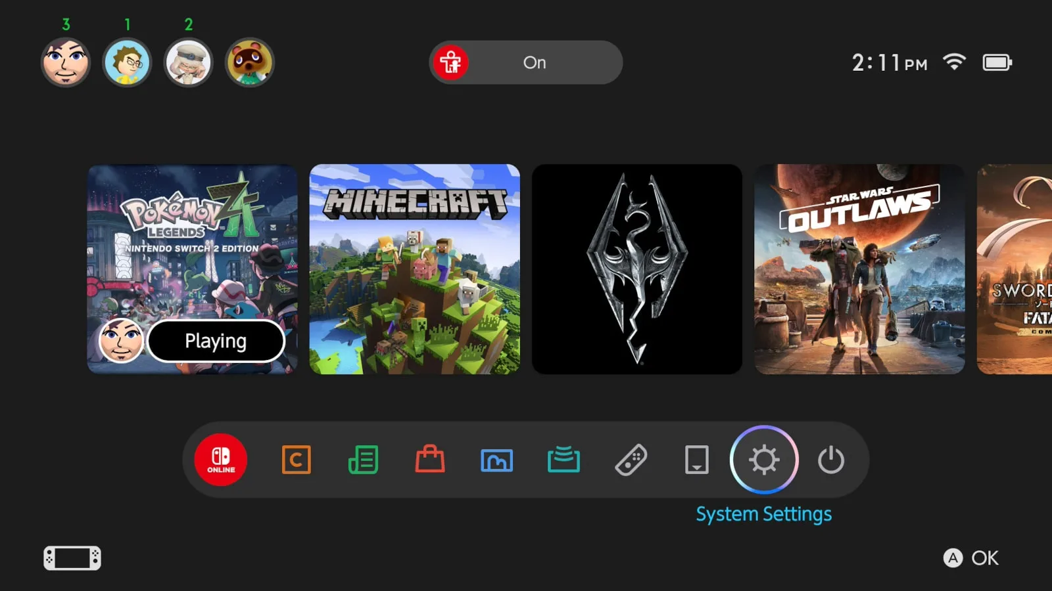Toggle the parental controls On switch
This screenshot has width=1052, height=591.
pos(526,62)
